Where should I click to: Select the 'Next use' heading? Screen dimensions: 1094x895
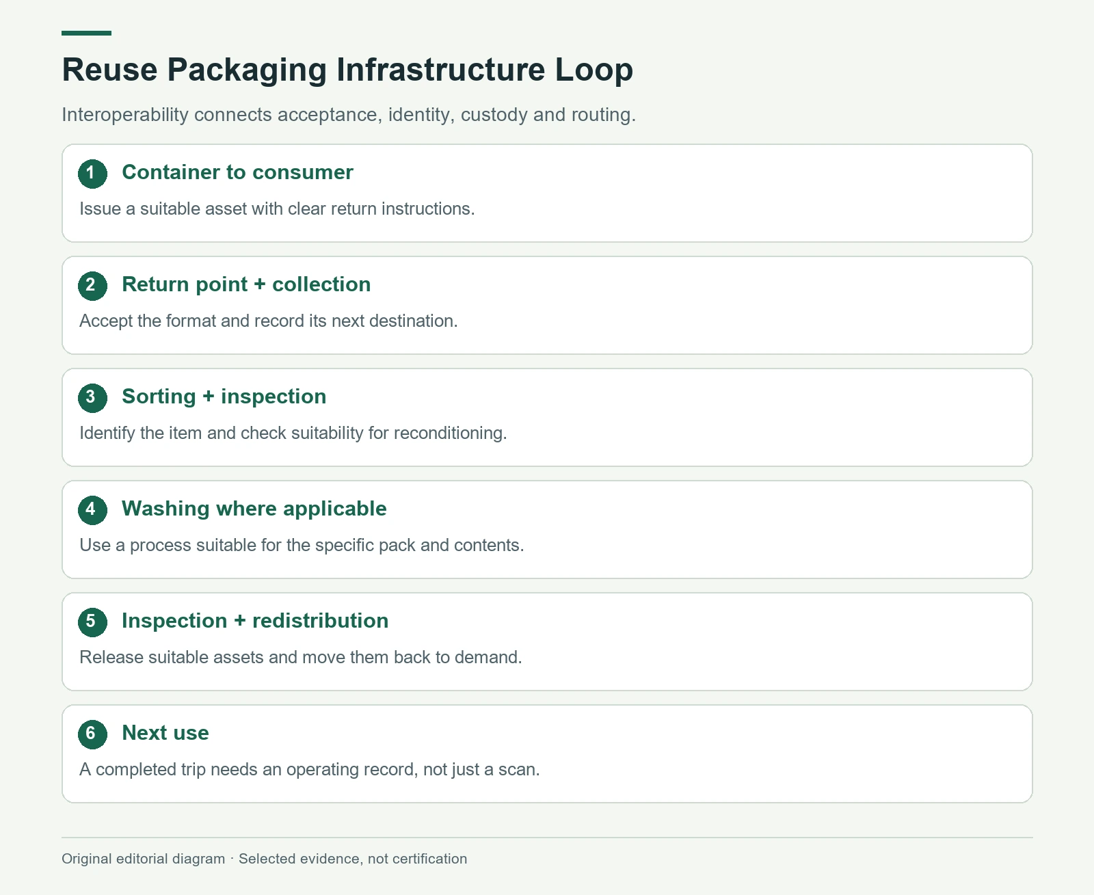tap(165, 733)
